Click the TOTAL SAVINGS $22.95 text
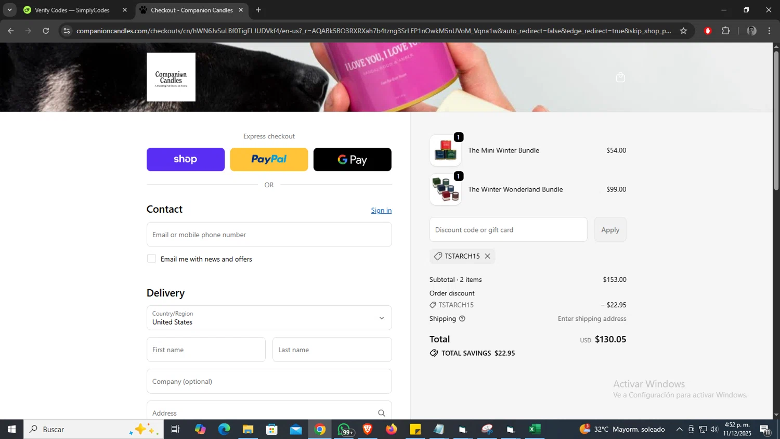 (478, 353)
